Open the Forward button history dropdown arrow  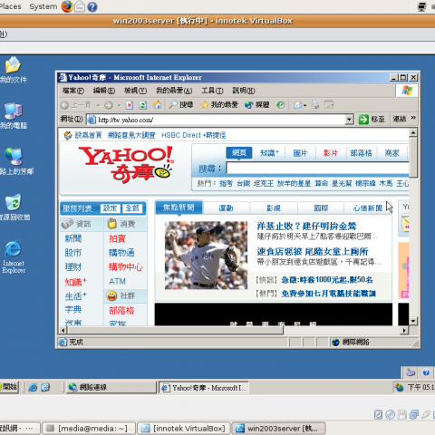[x=119, y=105]
